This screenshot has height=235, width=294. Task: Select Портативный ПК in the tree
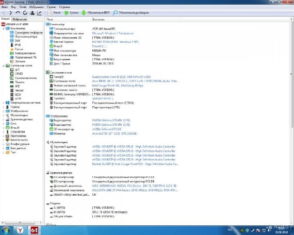(x=23, y=57)
